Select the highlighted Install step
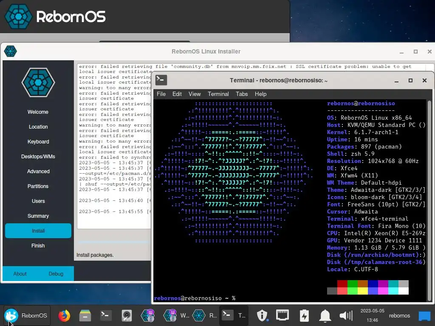Viewport: 435px width, 326px height. coord(38,230)
